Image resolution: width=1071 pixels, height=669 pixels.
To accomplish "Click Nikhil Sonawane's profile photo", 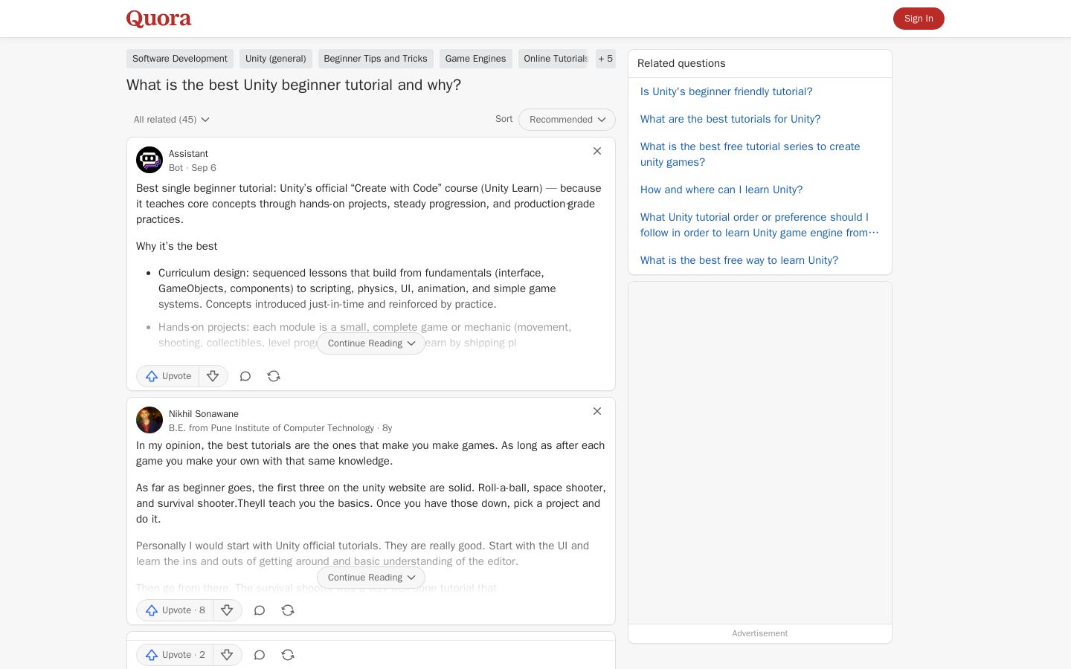I will point(149,420).
